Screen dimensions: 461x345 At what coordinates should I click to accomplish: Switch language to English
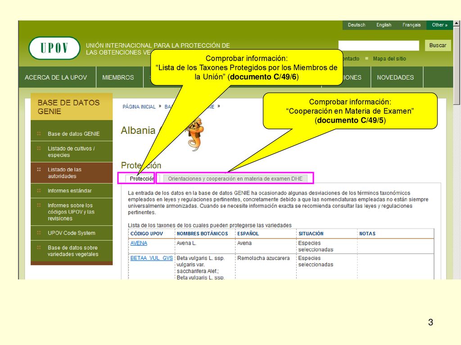(384, 25)
